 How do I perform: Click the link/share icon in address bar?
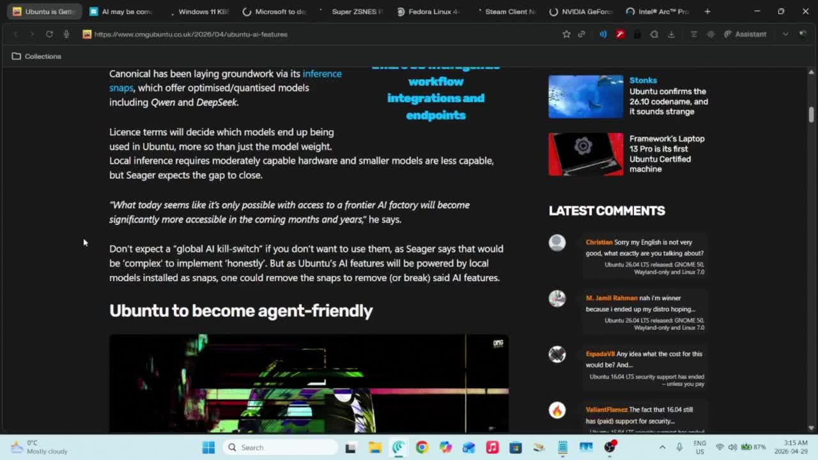(x=582, y=34)
